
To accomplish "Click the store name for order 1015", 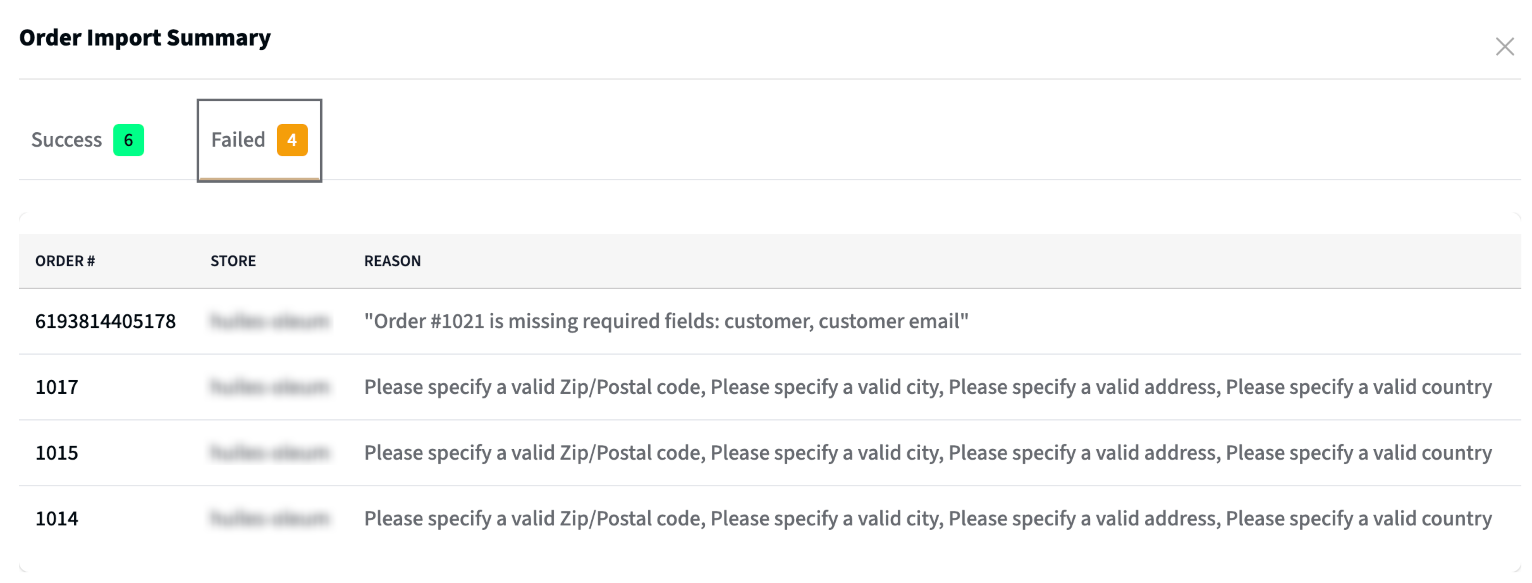I will point(269,453).
